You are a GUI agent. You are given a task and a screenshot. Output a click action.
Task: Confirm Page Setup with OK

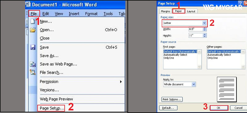(219, 108)
